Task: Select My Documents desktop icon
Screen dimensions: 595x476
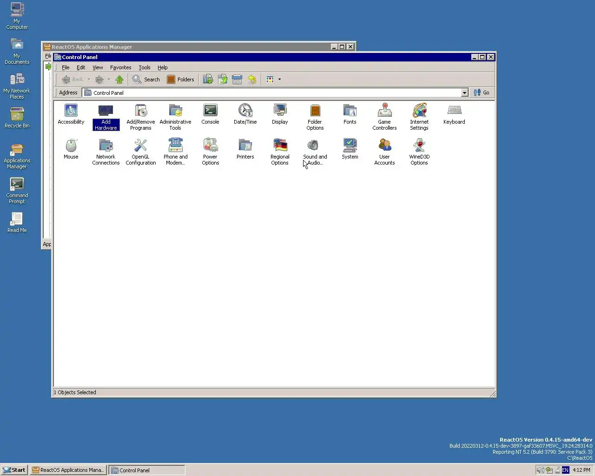Action: pos(17,51)
